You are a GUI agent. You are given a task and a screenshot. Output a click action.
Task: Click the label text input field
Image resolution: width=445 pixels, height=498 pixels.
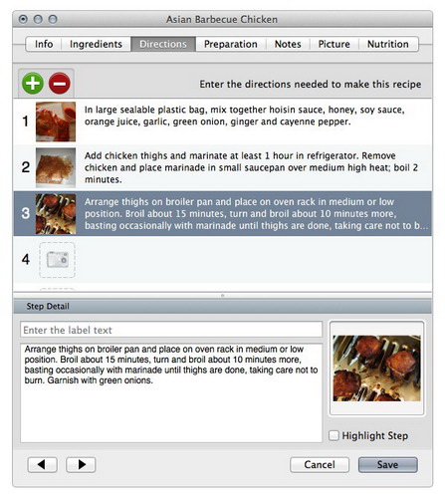[171, 330]
